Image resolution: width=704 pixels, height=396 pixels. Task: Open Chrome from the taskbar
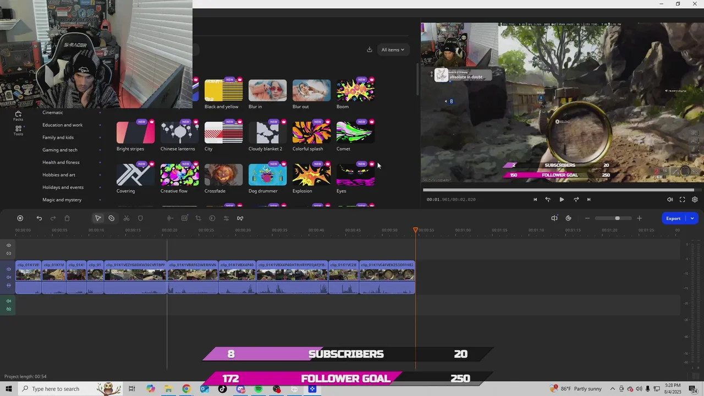(x=186, y=389)
